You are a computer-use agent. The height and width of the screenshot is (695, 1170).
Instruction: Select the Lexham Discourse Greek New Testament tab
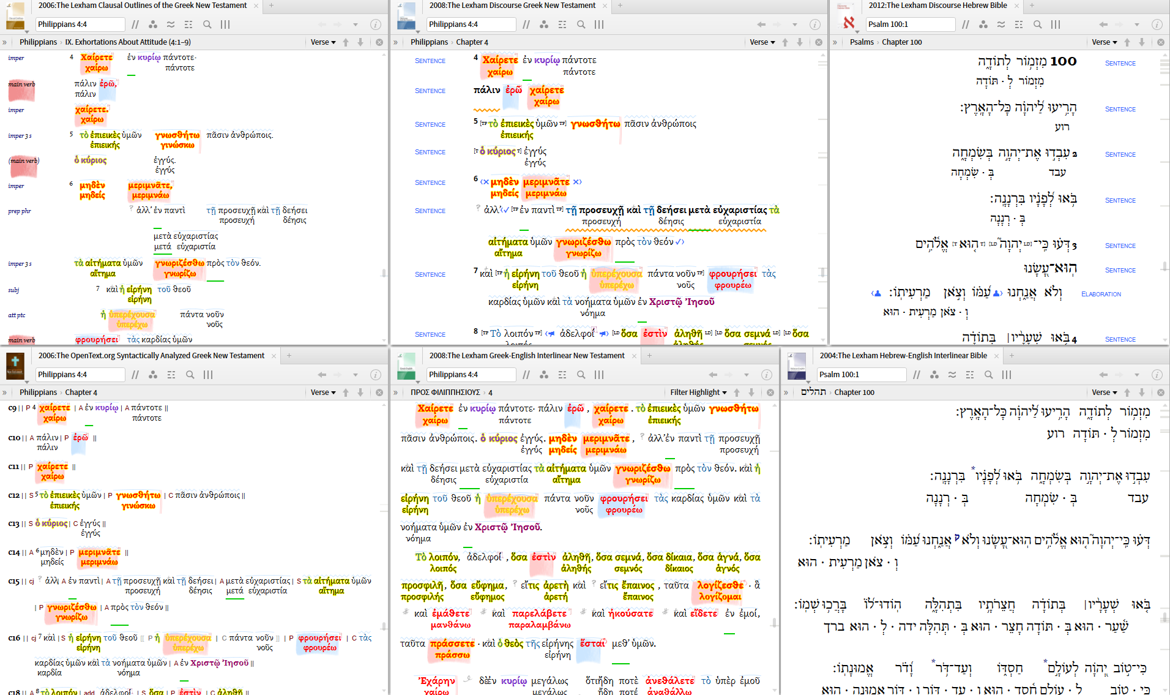coord(512,6)
